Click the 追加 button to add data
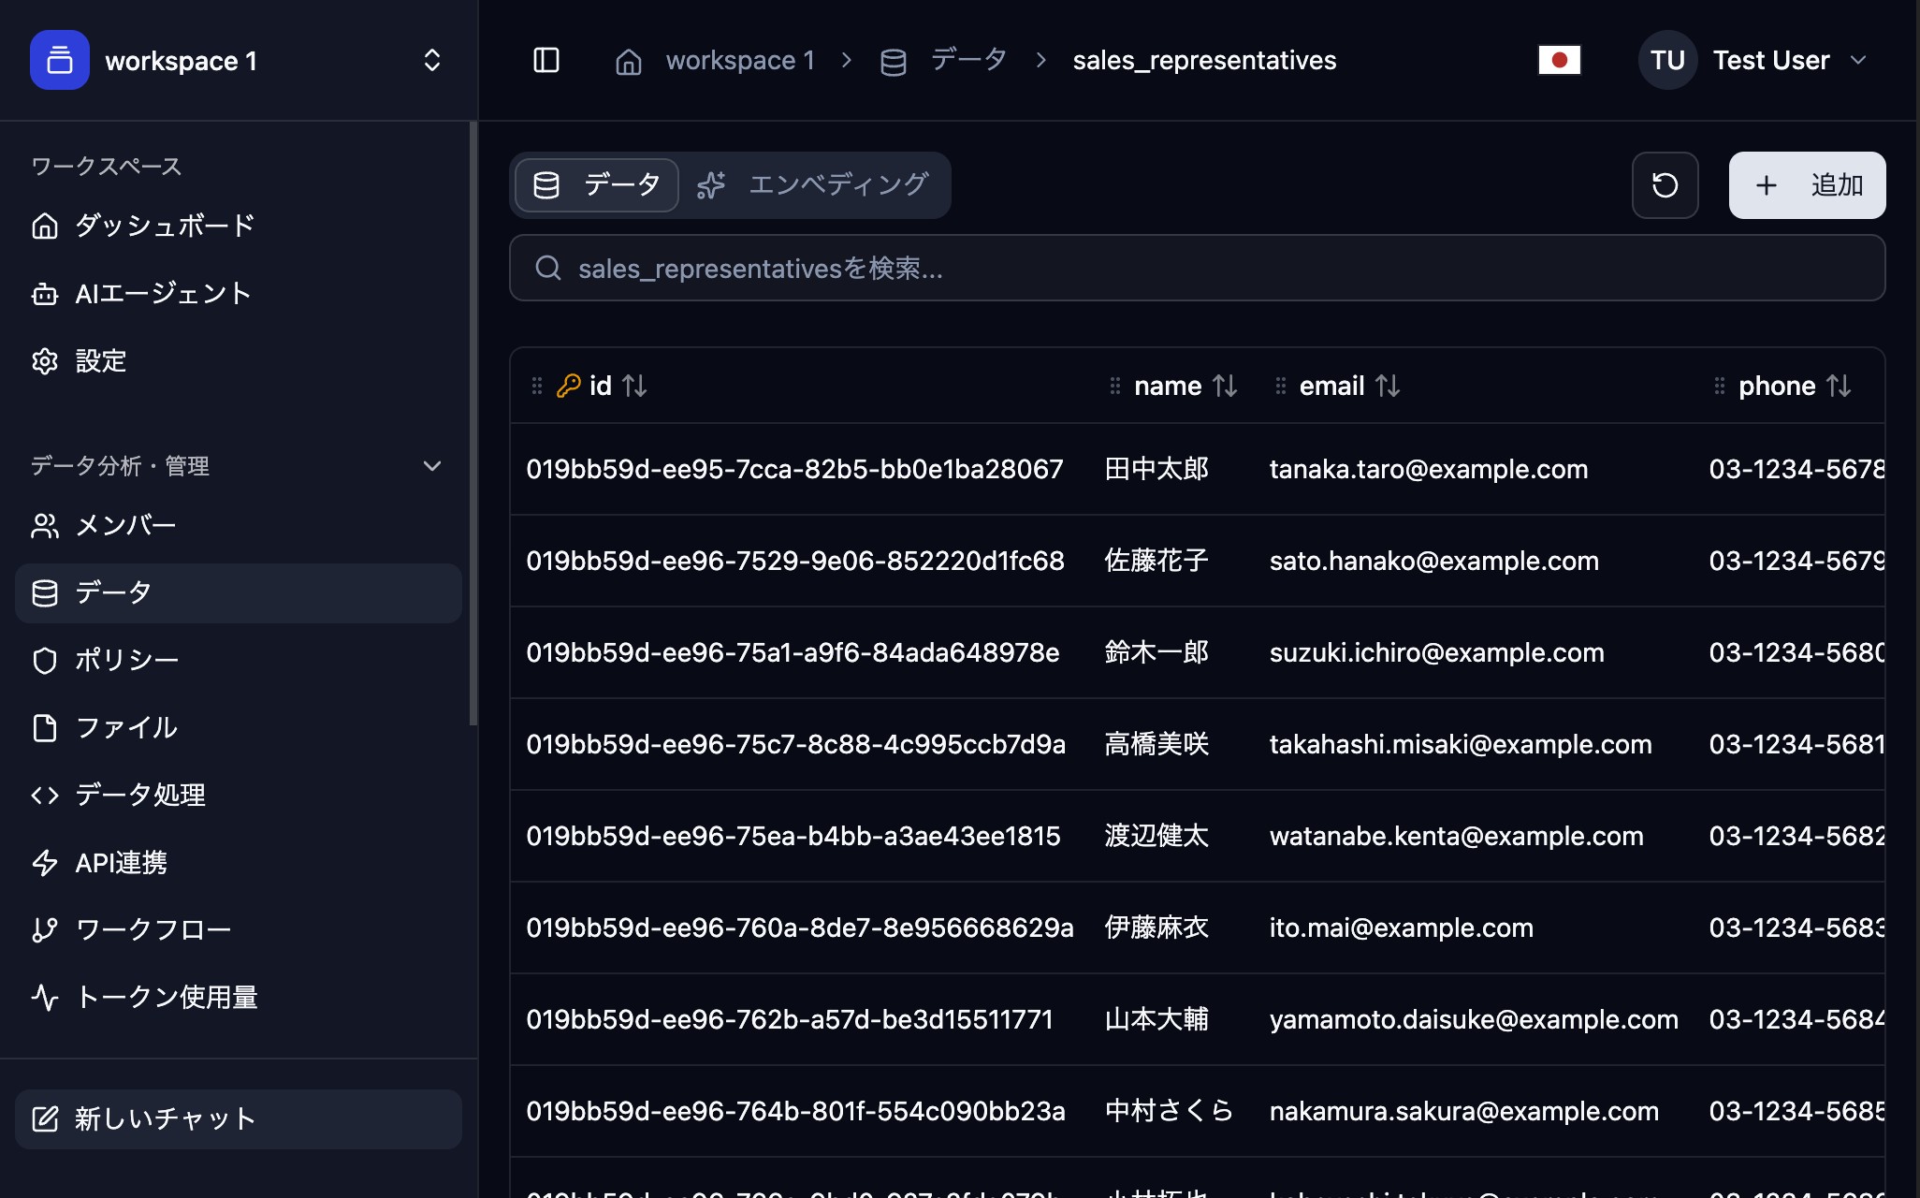The height and width of the screenshot is (1198, 1920). point(1806,185)
